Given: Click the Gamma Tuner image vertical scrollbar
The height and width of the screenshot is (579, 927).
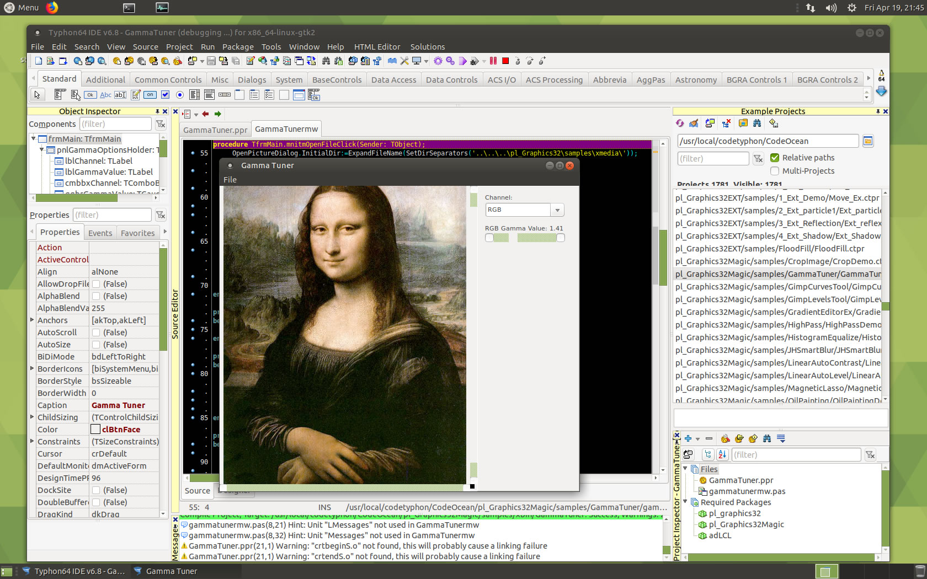Looking at the screenshot, I should [473, 335].
